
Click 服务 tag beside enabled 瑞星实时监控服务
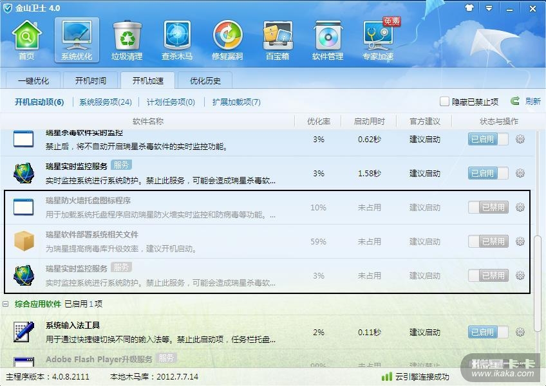tap(121, 165)
